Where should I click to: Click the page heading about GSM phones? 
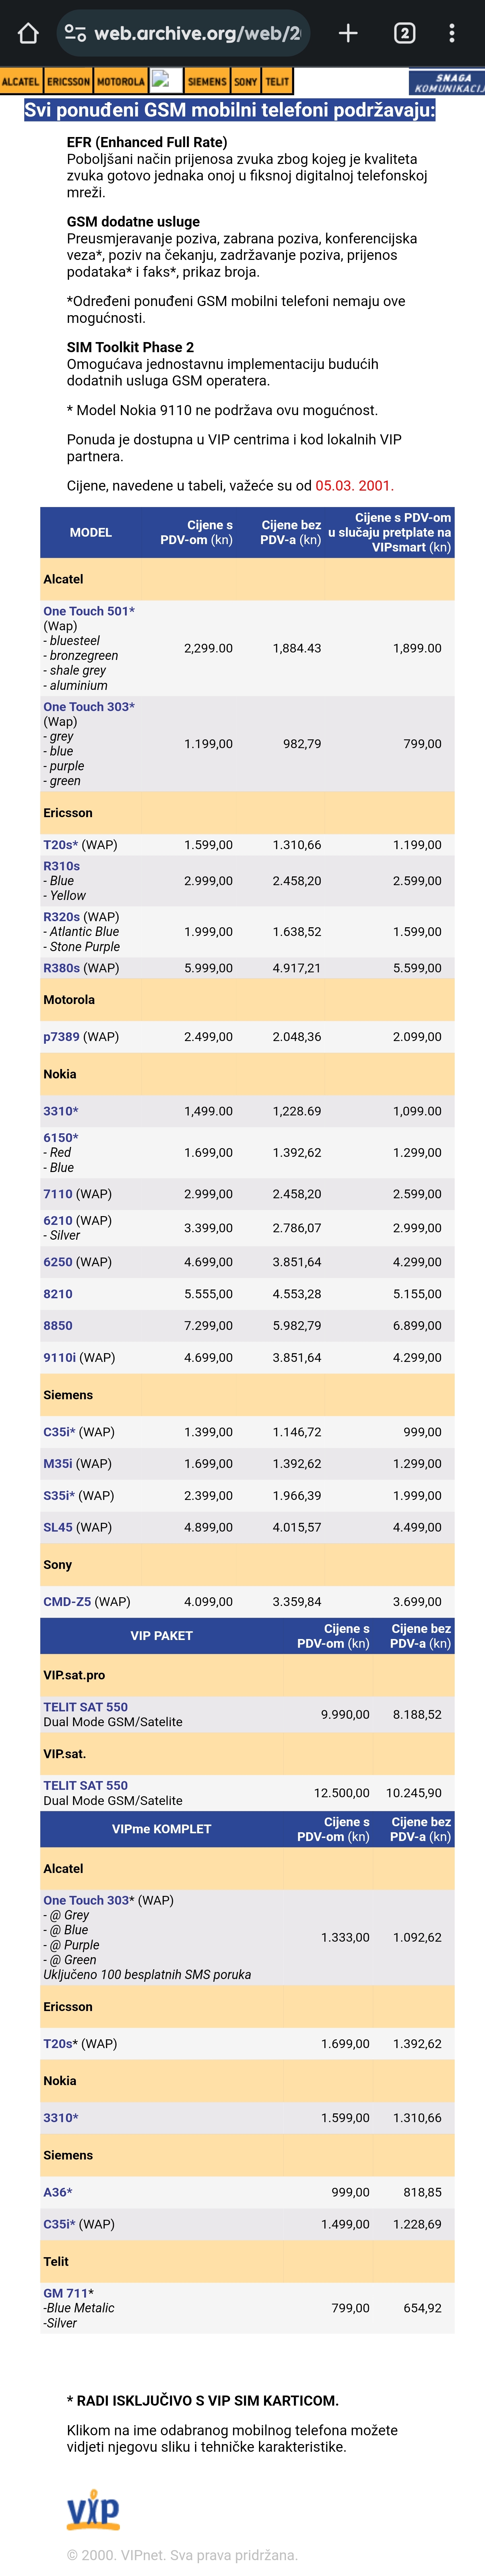coord(230,110)
